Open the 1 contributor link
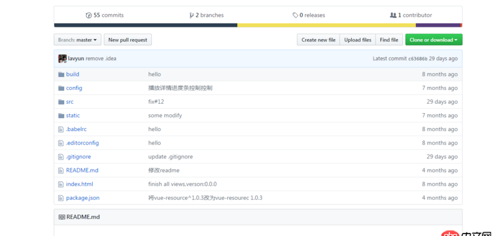The height and width of the screenshot is (236, 498). coord(411,15)
